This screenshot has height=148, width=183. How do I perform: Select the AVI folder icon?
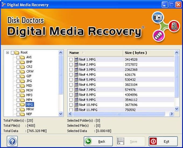coord(22,57)
